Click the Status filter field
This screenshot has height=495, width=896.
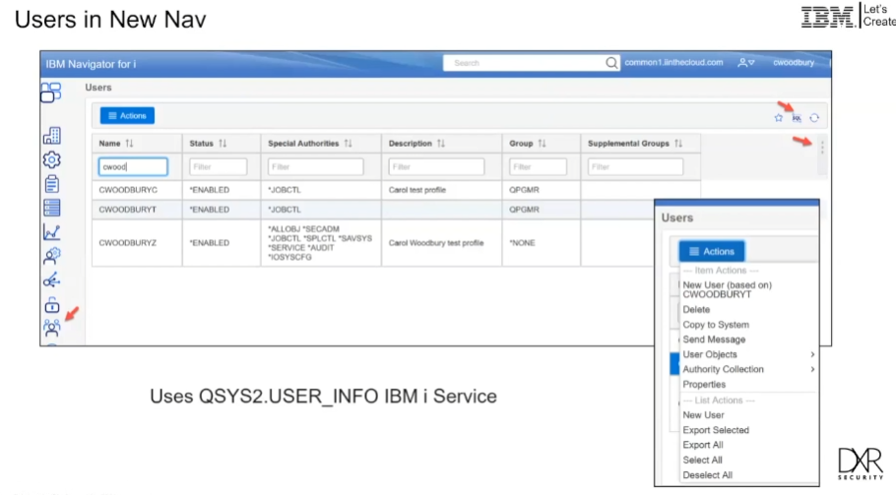218,166
